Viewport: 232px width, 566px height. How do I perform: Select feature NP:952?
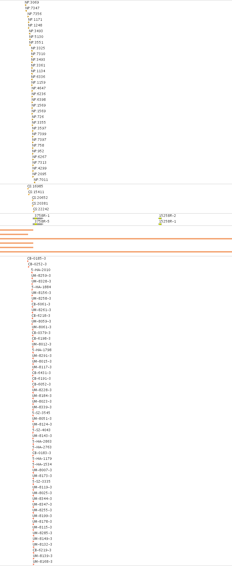pos(38,151)
